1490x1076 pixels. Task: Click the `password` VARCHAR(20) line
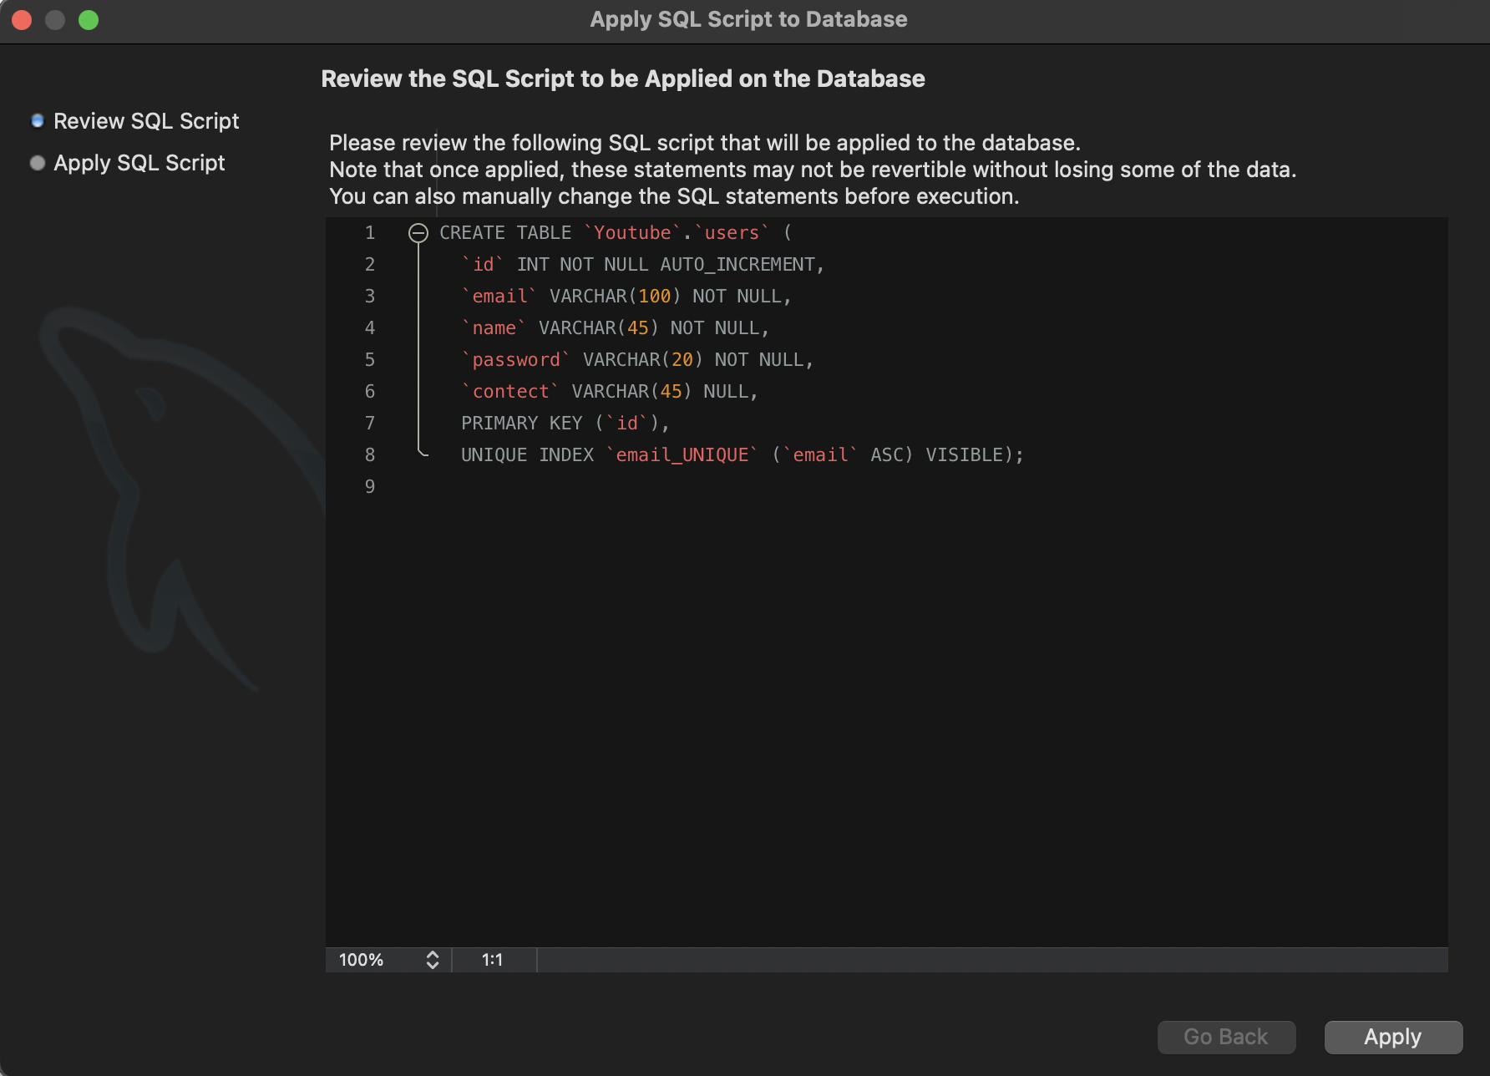pos(637,360)
